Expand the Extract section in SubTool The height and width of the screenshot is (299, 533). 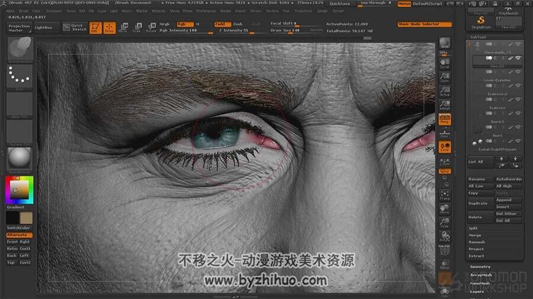[476, 256]
